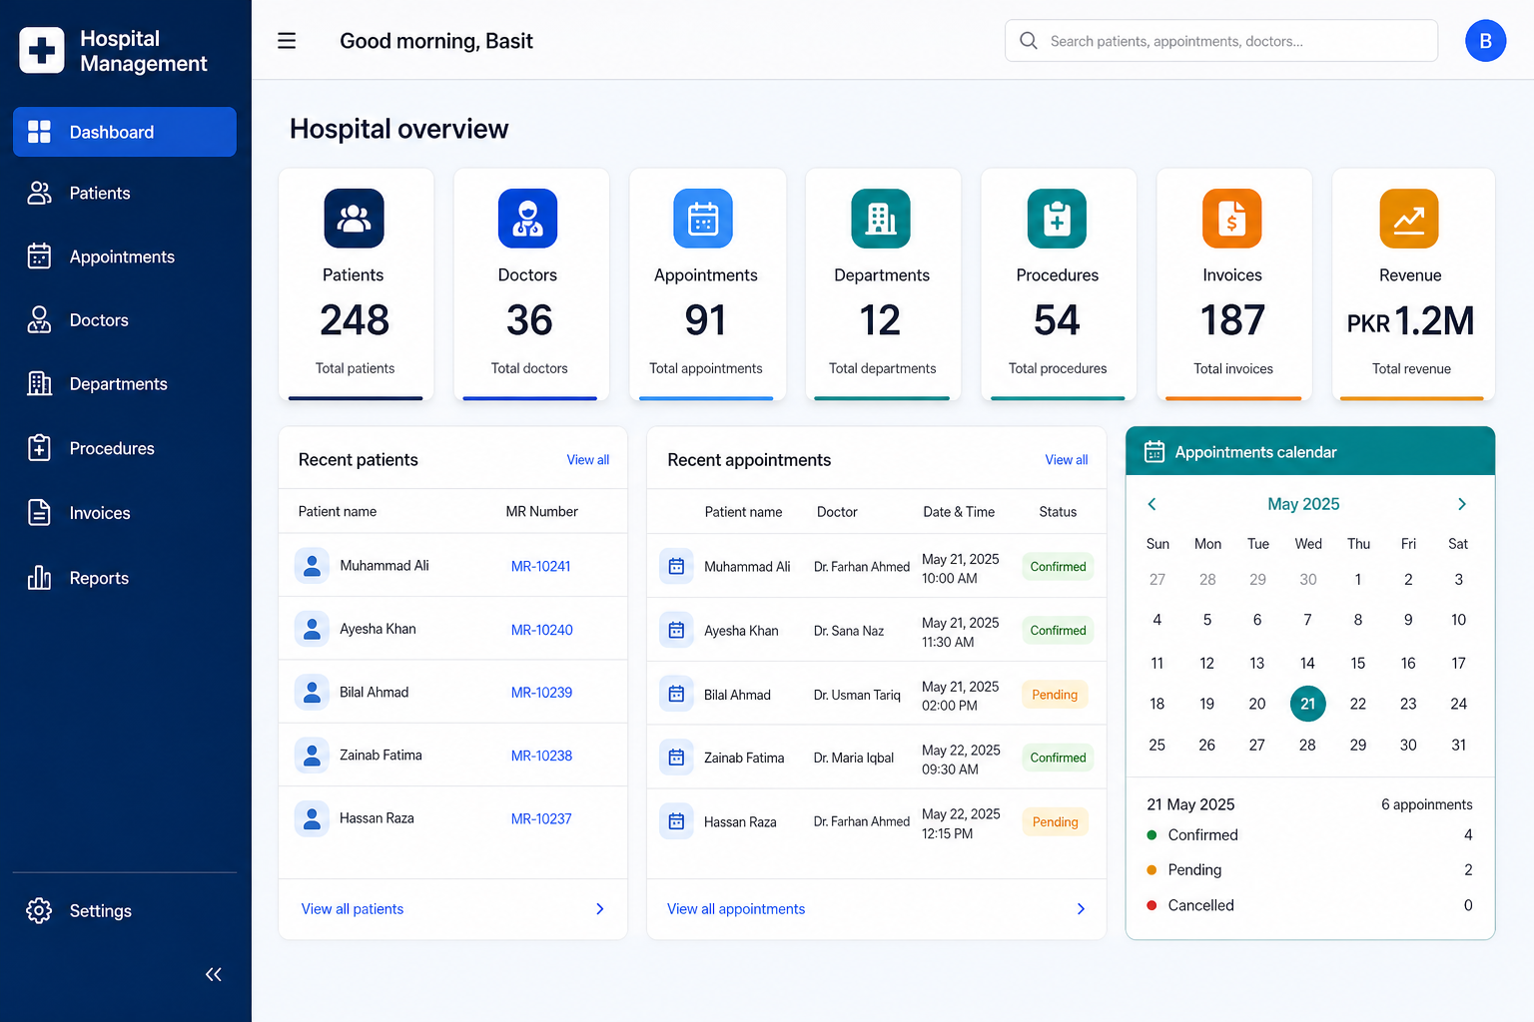Click the View all patients arrow
1534x1022 pixels.
tap(600, 909)
